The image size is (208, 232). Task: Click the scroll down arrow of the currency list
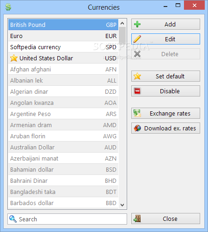click(122, 205)
